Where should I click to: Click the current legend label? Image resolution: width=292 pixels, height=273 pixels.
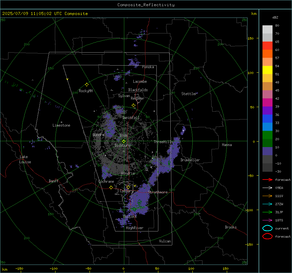pos(282,228)
